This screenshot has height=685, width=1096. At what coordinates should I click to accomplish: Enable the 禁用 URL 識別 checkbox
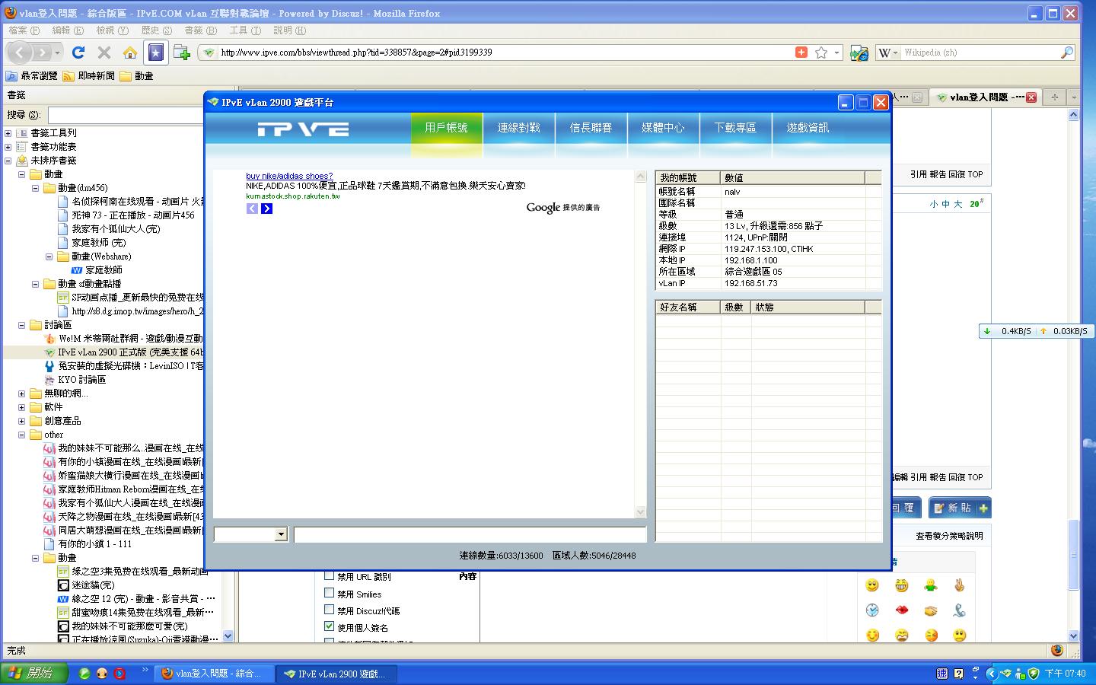click(330, 575)
